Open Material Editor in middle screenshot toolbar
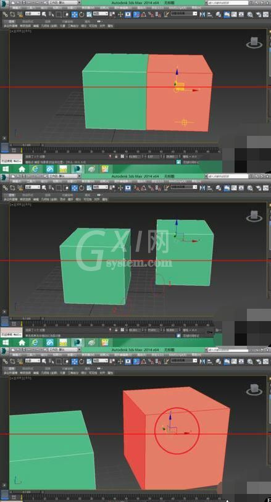The height and width of the screenshot is (502, 271). 250,188
